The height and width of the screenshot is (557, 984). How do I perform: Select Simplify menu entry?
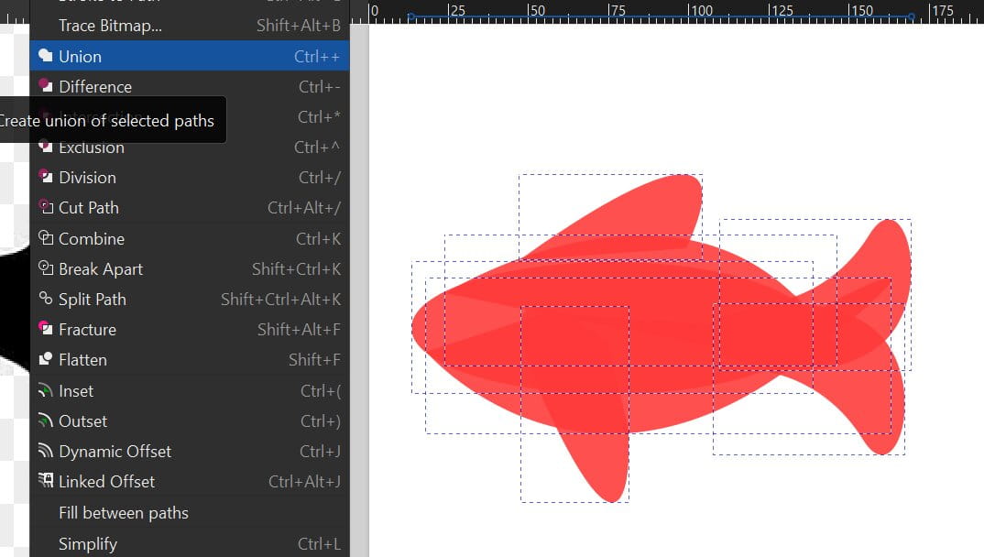coord(190,544)
